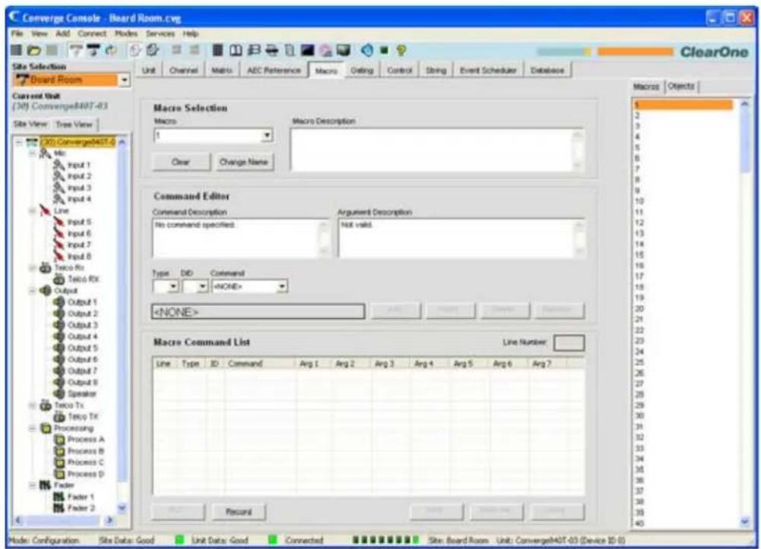Image resolution: width=761 pixels, height=549 pixels.
Task: Collapse the Mic group in the tree
Action: (33, 153)
